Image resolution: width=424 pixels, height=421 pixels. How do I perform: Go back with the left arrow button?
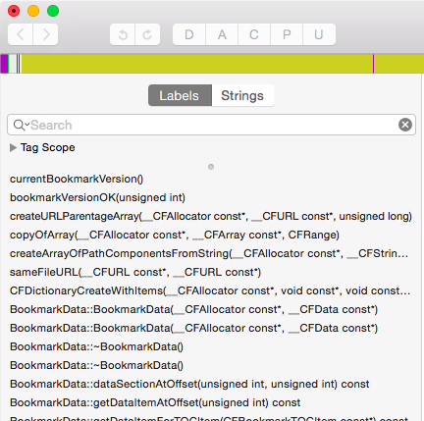point(21,34)
